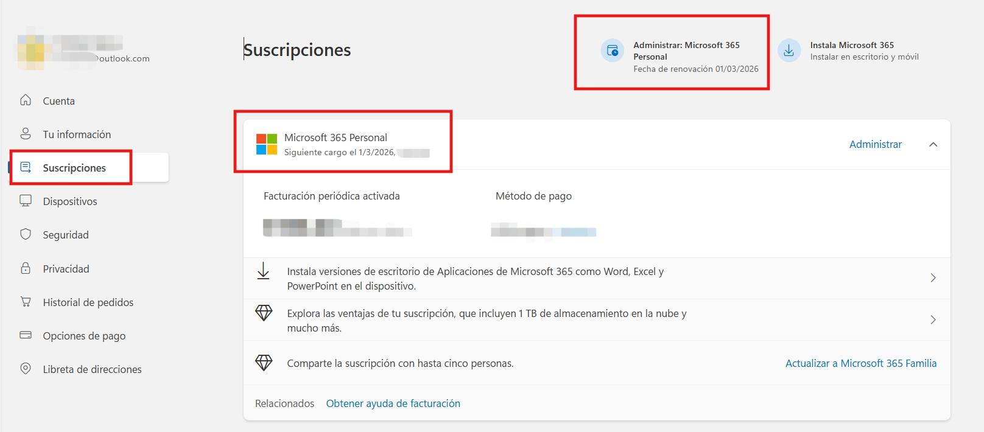Click the blurred account profile avatar
This screenshot has height=432, width=984.
[30, 48]
